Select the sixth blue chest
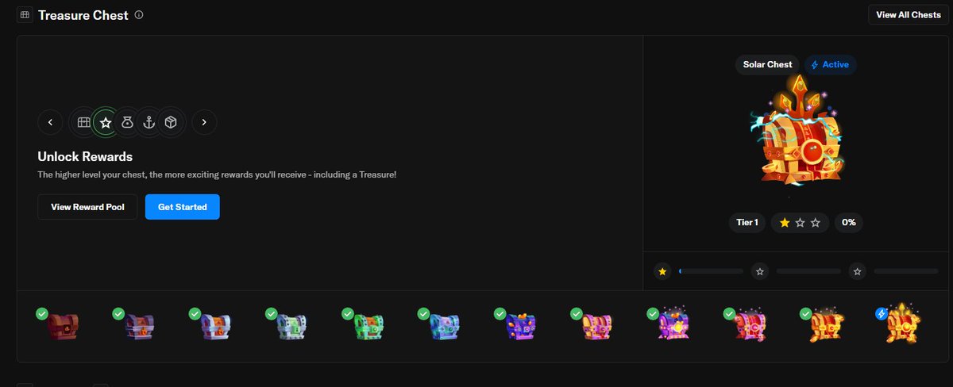953x387 pixels. [x=446, y=326]
